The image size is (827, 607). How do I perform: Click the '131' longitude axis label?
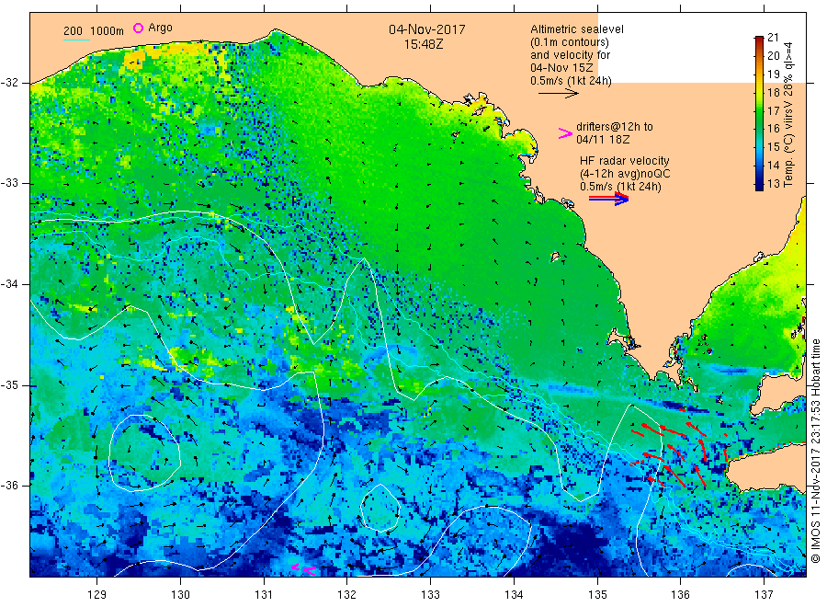point(264,595)
